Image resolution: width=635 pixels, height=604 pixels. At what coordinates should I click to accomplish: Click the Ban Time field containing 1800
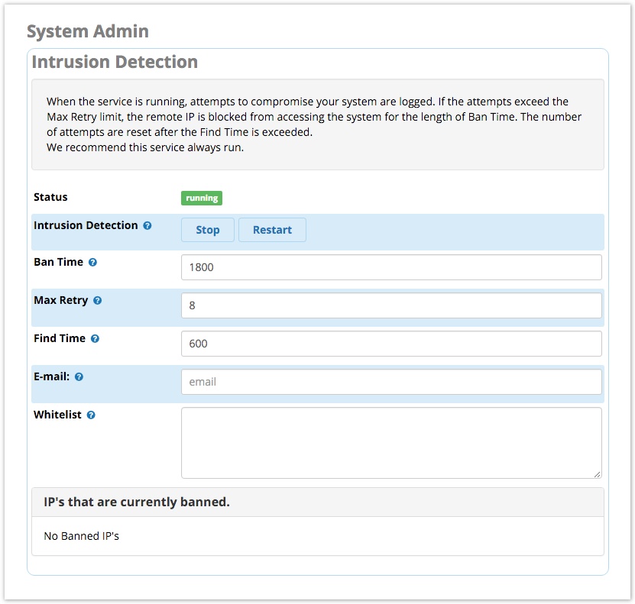[x=391, y=267]
